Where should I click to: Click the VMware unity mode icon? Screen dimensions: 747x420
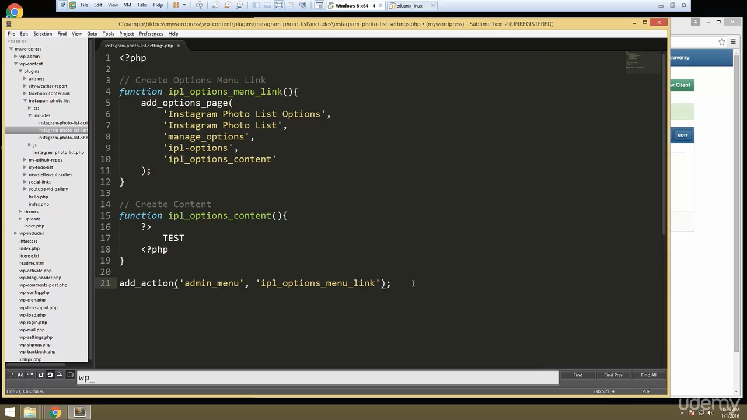point(291,5)
